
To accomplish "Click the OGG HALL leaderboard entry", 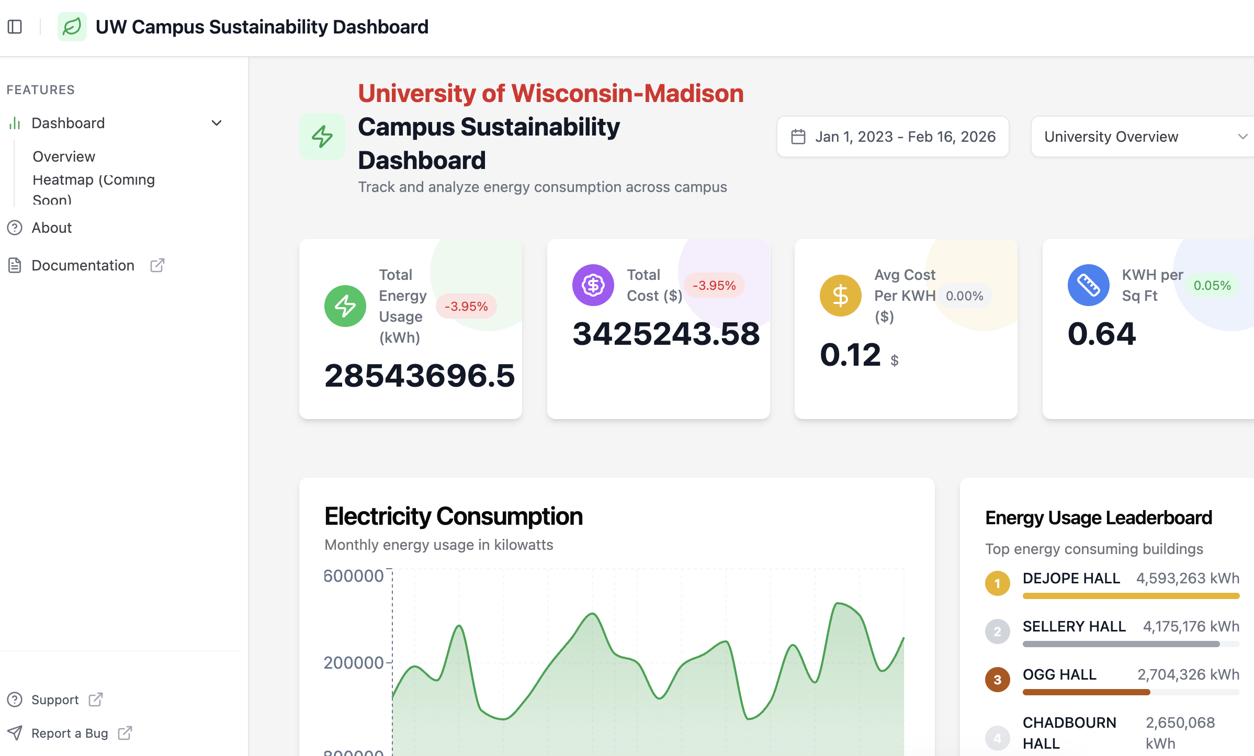I will (1059, 674).
